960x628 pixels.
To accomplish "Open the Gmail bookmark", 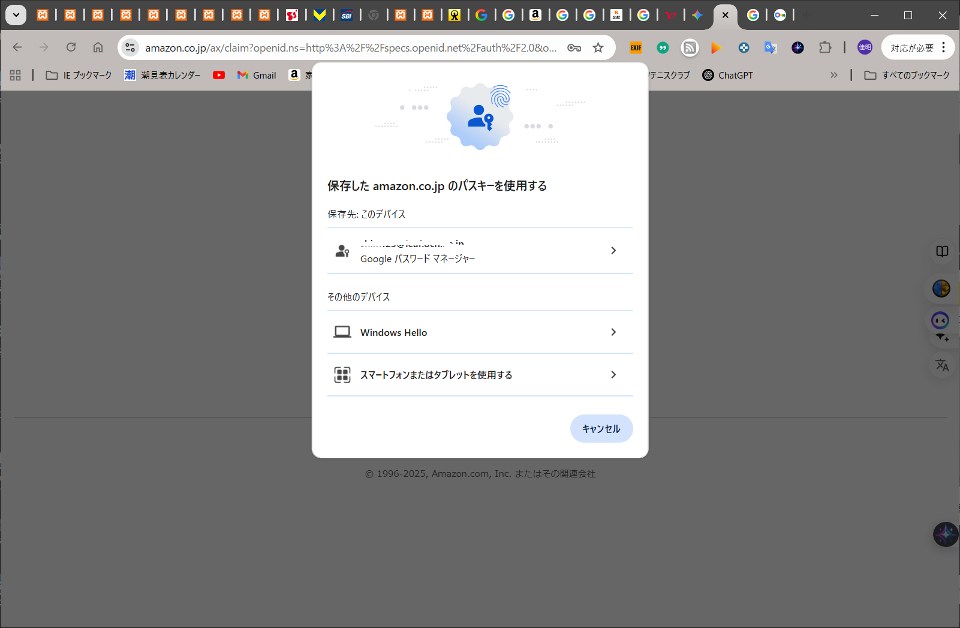I will point(257,75).
